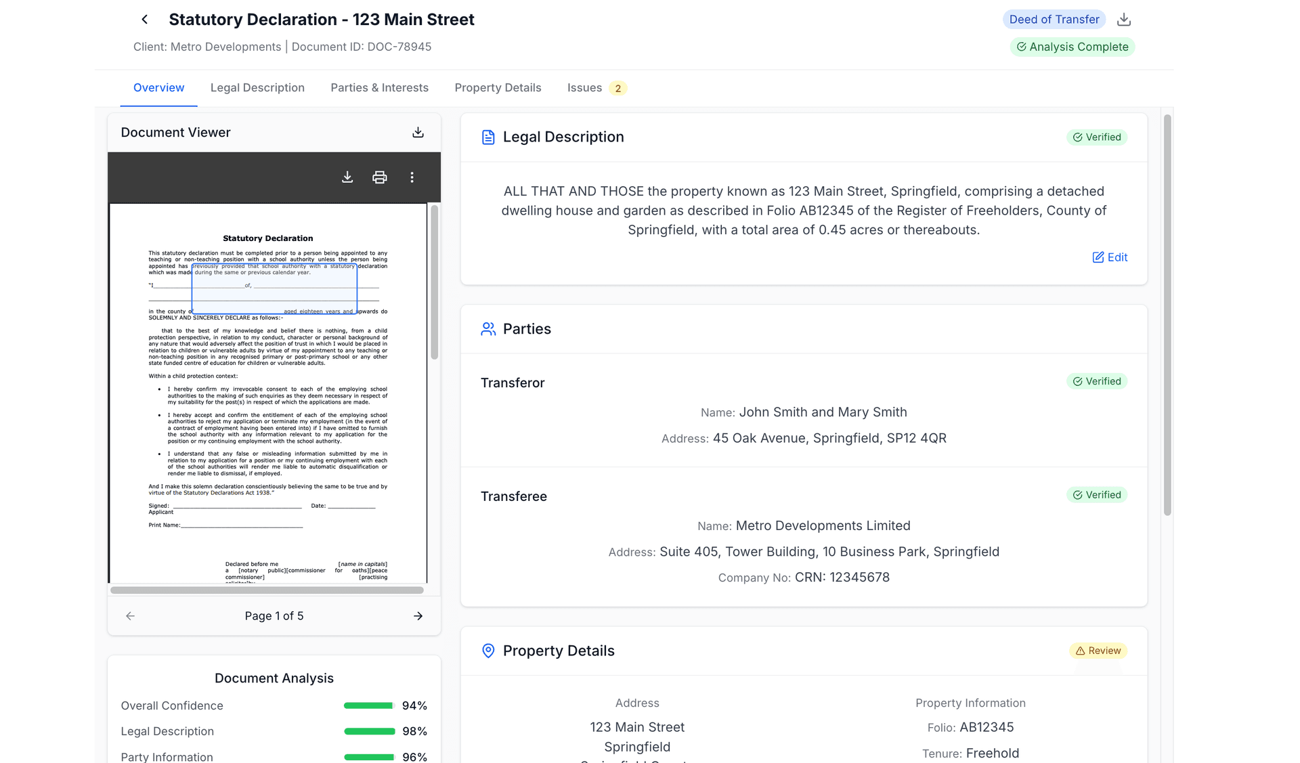This screenshot has width=1300, height=763.
Task: Click the back arrow beside the document title
Action: pyautogui.click(x=144, y=19)
